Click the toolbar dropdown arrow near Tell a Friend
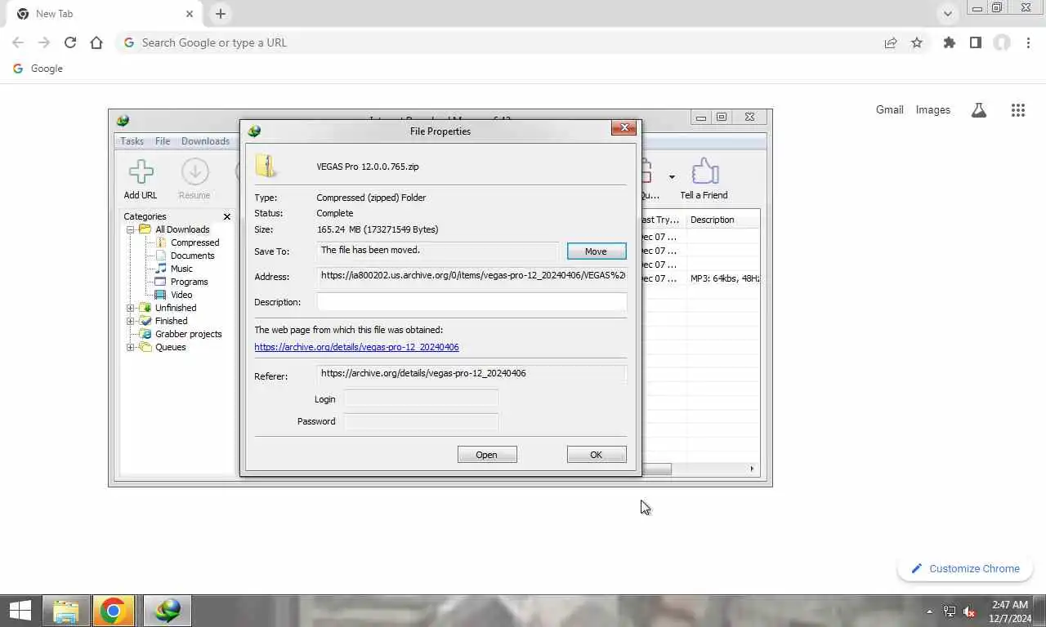1046x627 pixels. click(x=672, y=177)
